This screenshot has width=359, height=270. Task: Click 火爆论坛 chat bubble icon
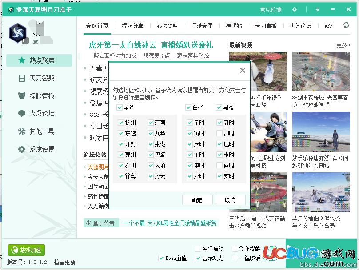pyautogui.click(x=22, y=114)
